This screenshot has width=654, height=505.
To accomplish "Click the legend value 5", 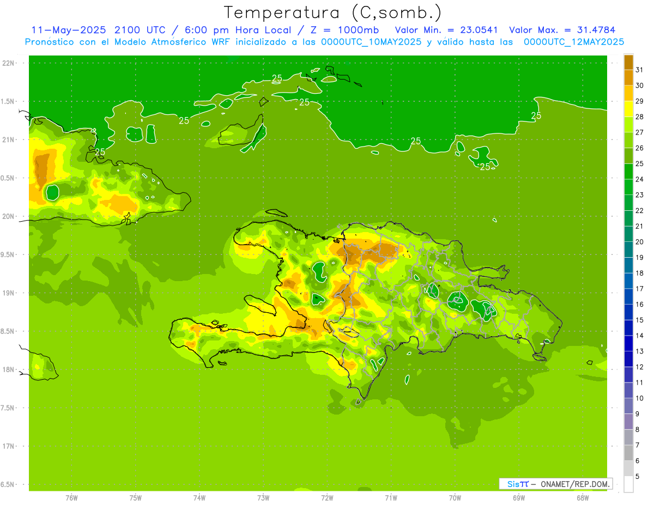I will click(x=638, y=477).
